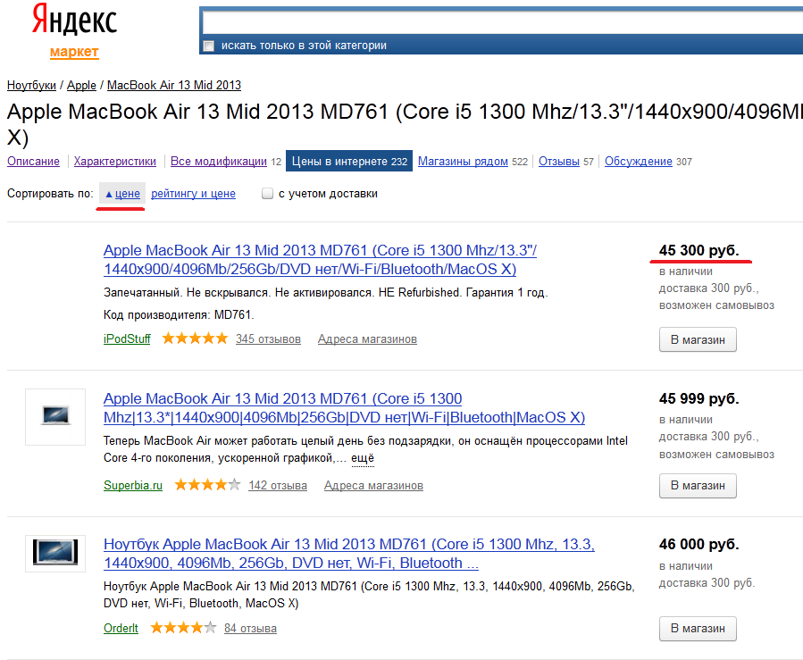Click 'В магазин' for the 45 999 руб. offer
Image resolution: width=803 pixels, height=660 pixels.
698,486
